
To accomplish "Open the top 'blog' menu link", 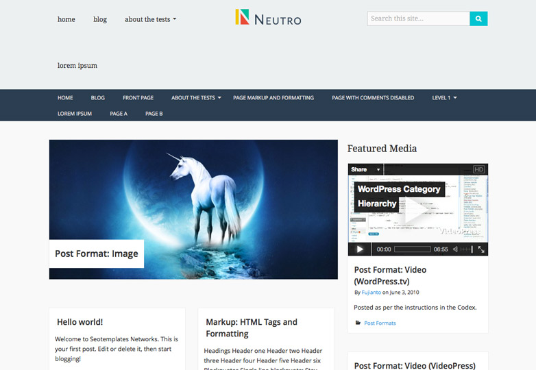I will coord(100,19).
